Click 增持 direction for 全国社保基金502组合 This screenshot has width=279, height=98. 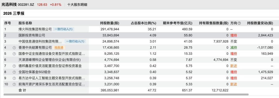234,72
